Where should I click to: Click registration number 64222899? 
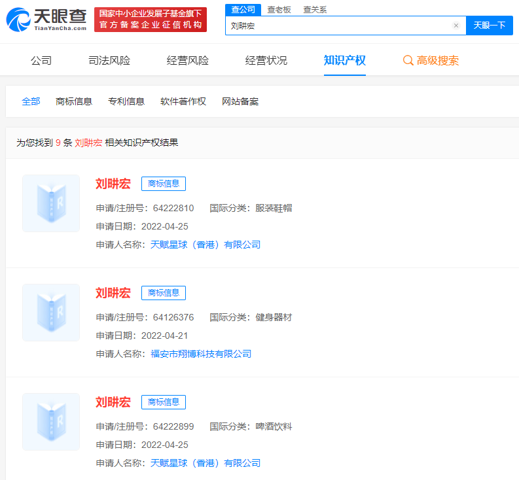point(173,426)
